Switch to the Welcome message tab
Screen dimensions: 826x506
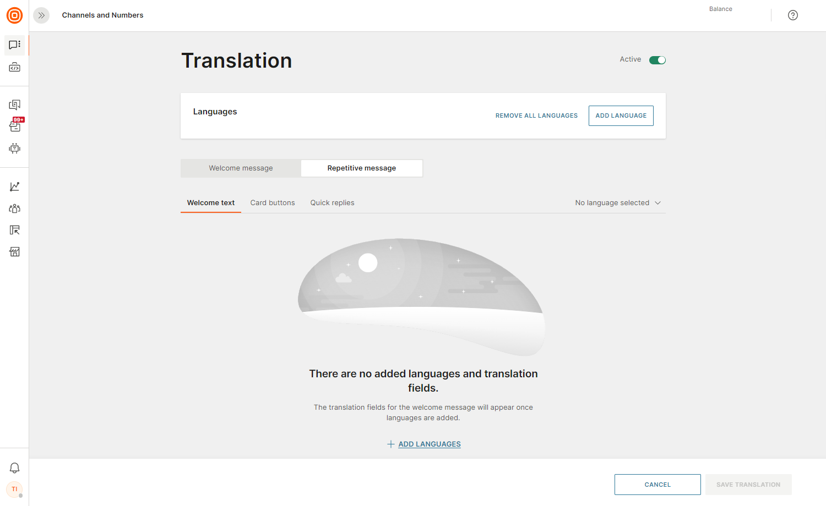241,168
